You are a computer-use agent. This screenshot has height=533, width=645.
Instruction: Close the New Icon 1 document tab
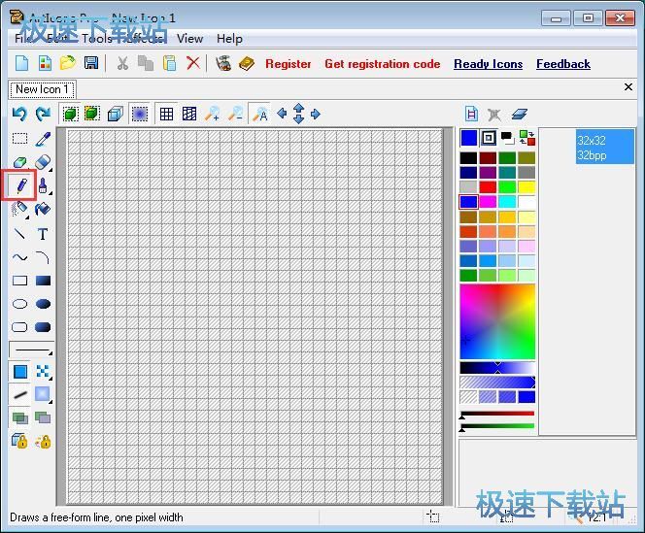tap(628, 86)
